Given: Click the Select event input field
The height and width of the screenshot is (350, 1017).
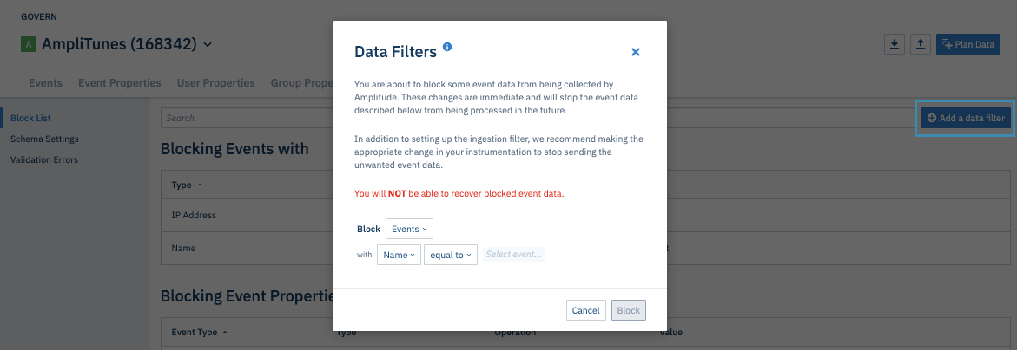Looking at the screenshot, I should click(x=514, y=255).
